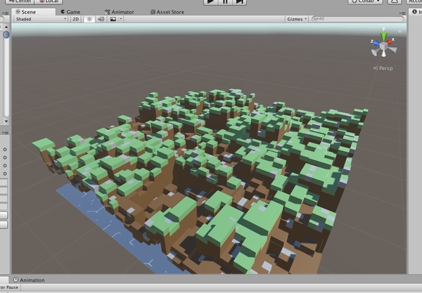Open the Asset Store tab
The width and height of the screenshot is (422, 293).
click(167, 12)
